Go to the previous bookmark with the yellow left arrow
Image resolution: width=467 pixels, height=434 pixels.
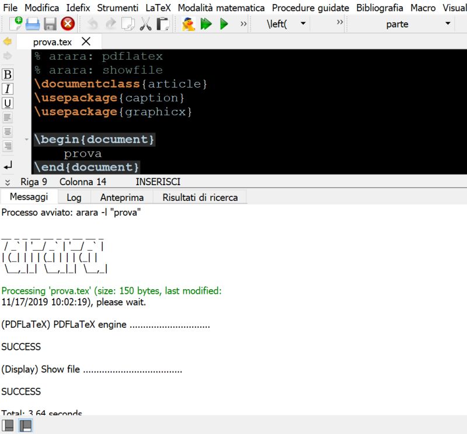tap(8, 41)
